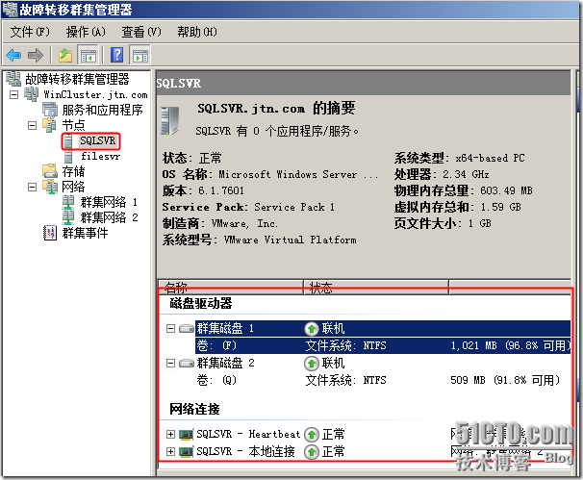The height and width of the screenshot is (480, 583).
Task: Click the 版本: 6.1.7601 entry
Action: pyautogui.click(x=203, y=190)
